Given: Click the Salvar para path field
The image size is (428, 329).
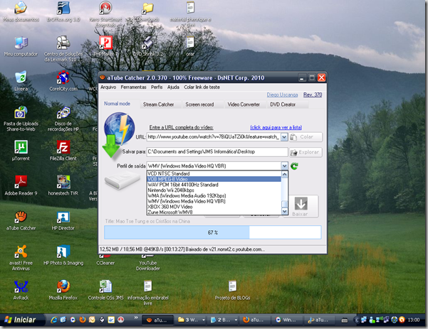Looking at the screenshot, I should pos(217,151).
